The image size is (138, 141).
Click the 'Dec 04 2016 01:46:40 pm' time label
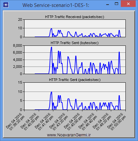(88, 122)
